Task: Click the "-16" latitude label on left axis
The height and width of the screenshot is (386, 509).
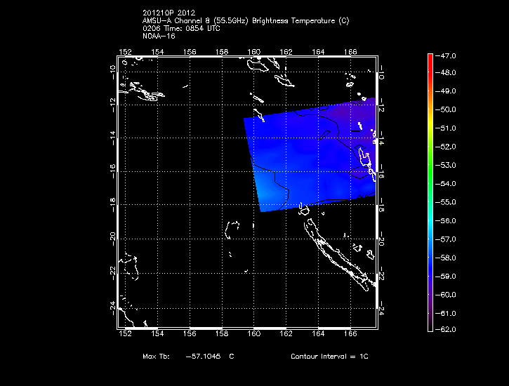Action: click(x=112, y=171)
